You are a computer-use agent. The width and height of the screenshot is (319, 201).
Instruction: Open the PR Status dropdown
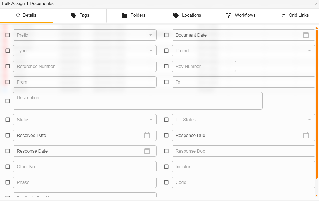pyautogui.click(x=309, y=119)
